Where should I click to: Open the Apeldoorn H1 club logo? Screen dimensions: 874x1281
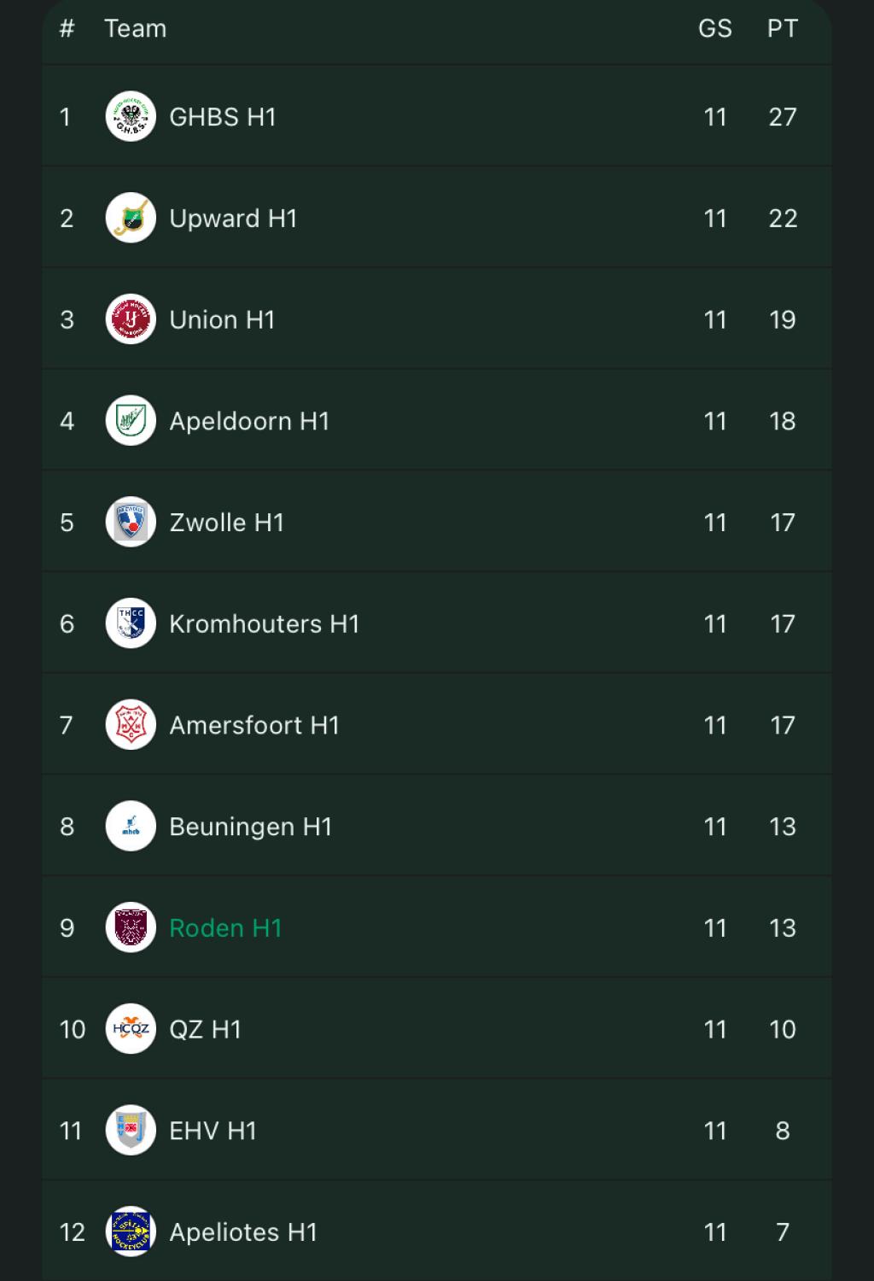[x=131, y=421]
